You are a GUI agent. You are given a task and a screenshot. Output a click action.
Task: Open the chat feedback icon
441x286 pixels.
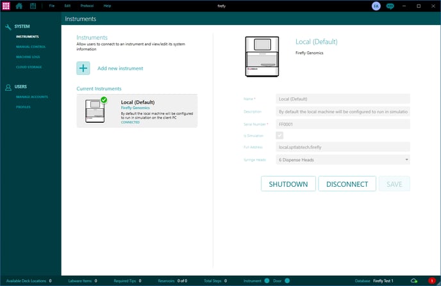(x=390, y=6)
